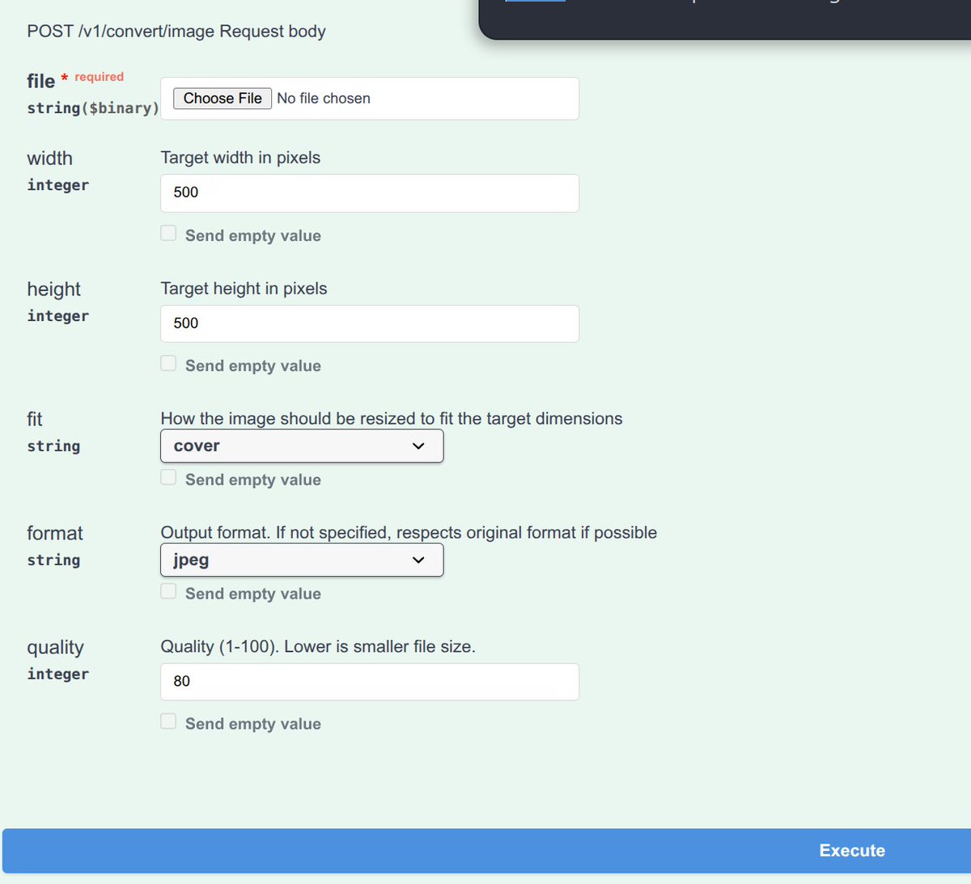Screen dimensions: 971x884
Task: Click the chevron on the fit dropdown
Action: click(418, 446)
